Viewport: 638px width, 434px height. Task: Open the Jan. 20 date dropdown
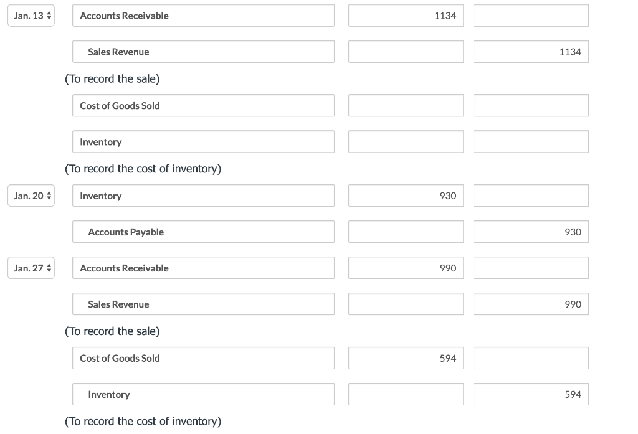(31, 196)
